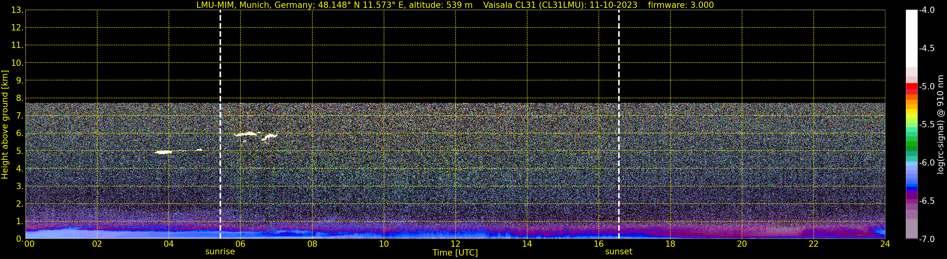
Task: Click the 8 km height tick label
Action: pyautogui.click(x=19, y=98)
